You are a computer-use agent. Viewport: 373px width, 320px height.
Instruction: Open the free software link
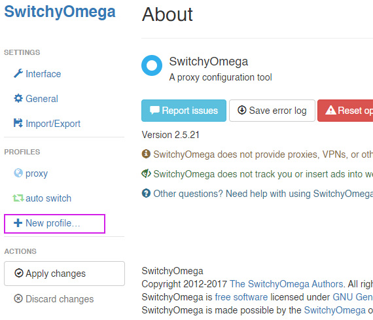[241, 297]
